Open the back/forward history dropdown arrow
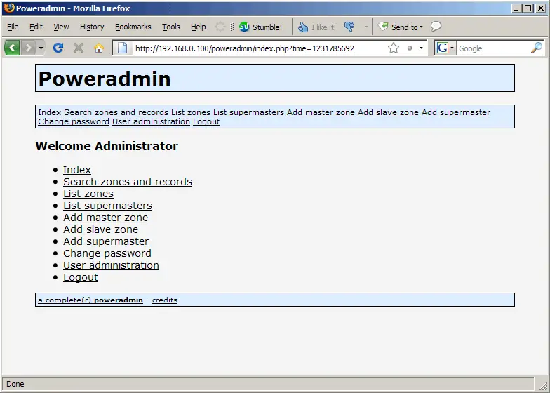This screenshot has height=393, width=550. click(41, 48)
